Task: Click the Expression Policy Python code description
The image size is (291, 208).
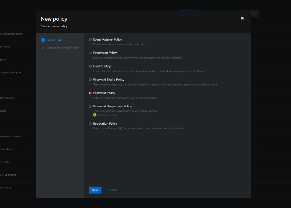Action: click(x=137, y=58)
